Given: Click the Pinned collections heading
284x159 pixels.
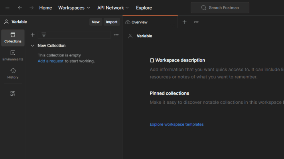Looking at the screenshot, I should coord(170,93).
